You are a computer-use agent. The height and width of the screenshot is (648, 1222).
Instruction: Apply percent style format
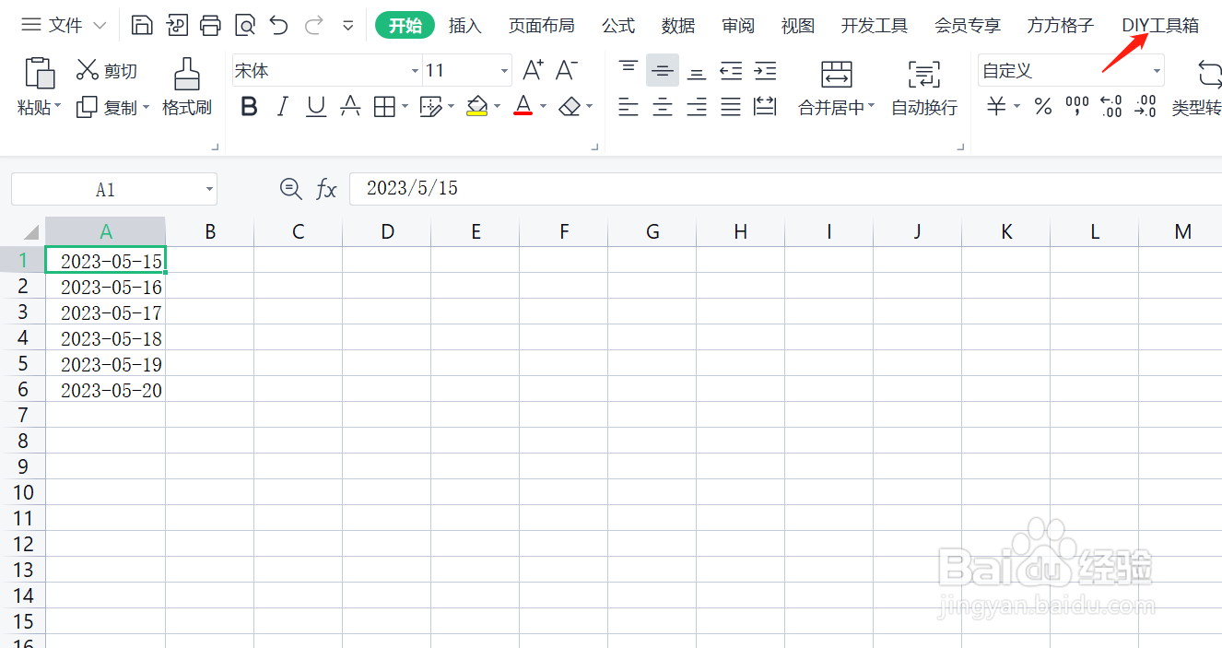1043,107
